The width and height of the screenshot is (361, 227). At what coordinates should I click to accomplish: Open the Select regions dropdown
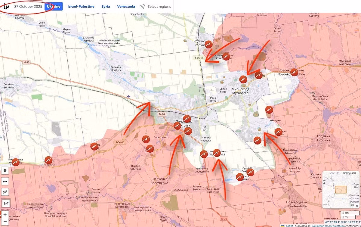click(x=159, y=6)
